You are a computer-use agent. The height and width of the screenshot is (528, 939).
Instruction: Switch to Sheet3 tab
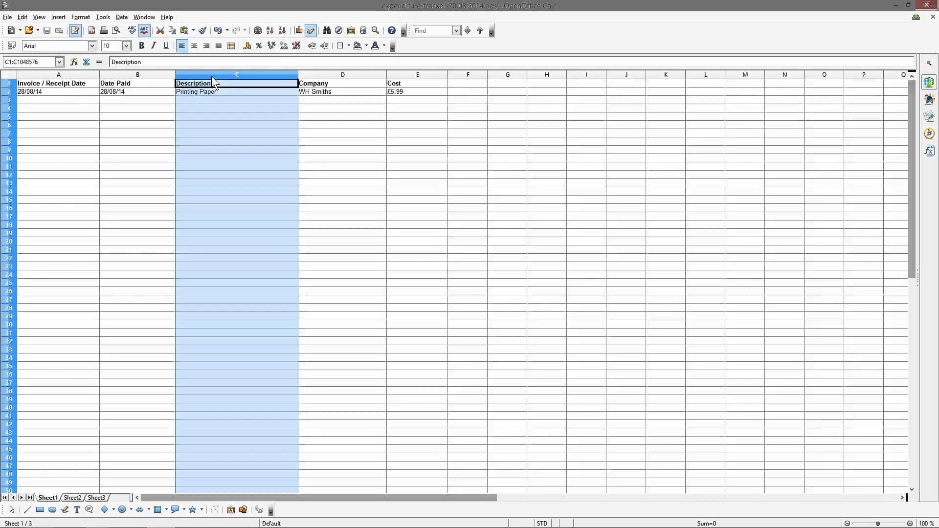coord(95,498)
